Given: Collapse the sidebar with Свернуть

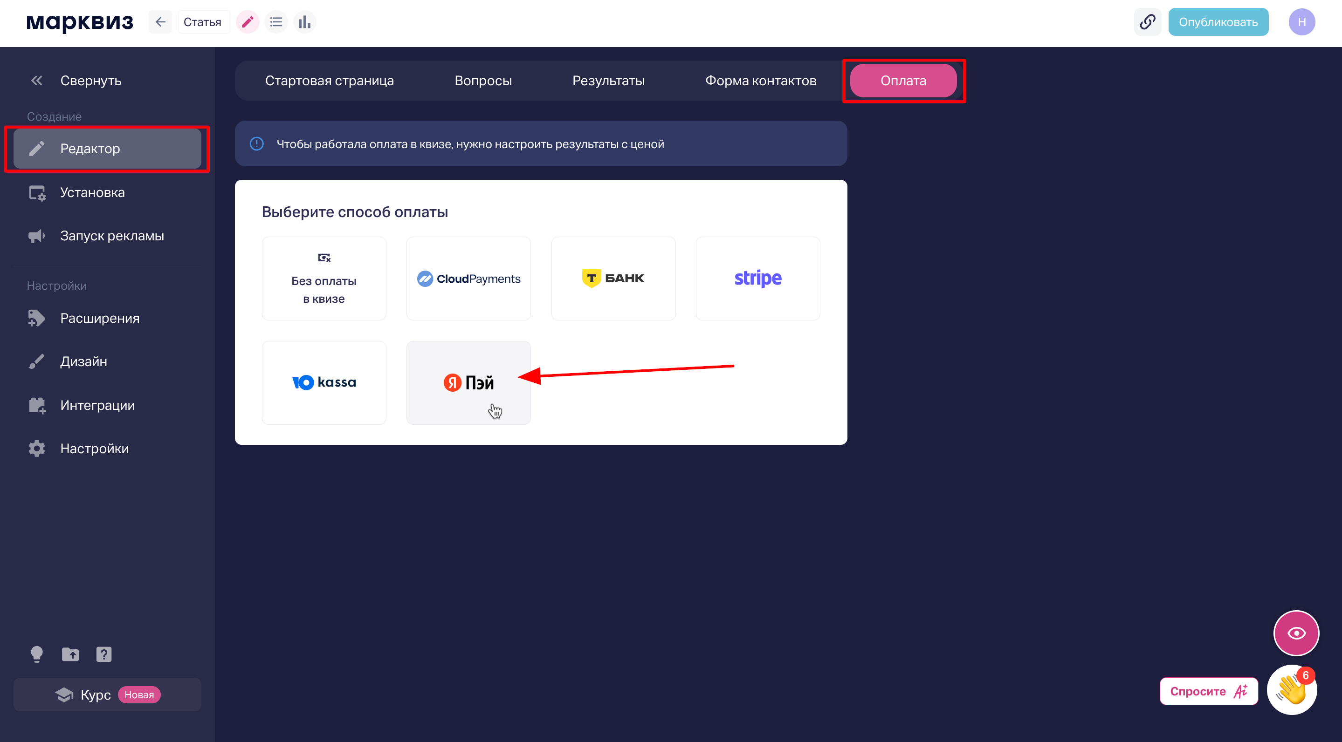Looking at the screenshot, I should pyautogui.click(x=76, y=81).
